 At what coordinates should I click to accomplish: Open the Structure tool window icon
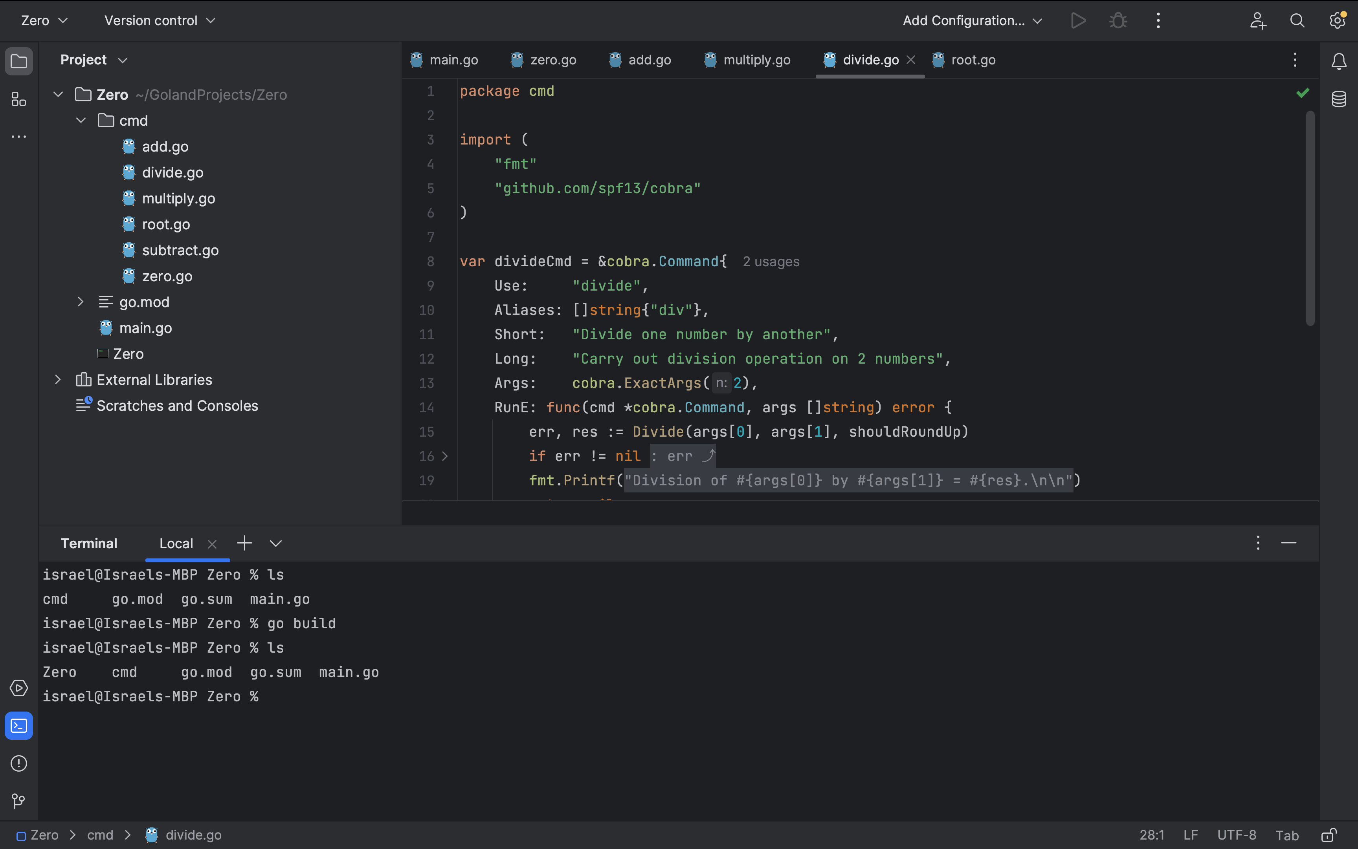18,99
